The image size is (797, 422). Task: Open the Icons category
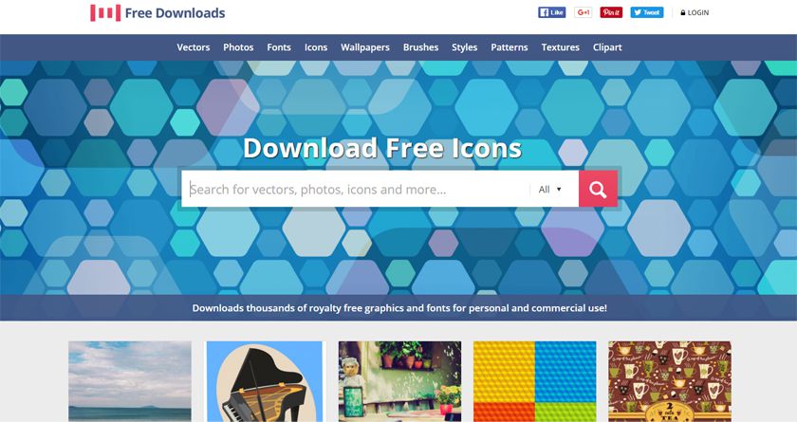click(x=316, y=47)
